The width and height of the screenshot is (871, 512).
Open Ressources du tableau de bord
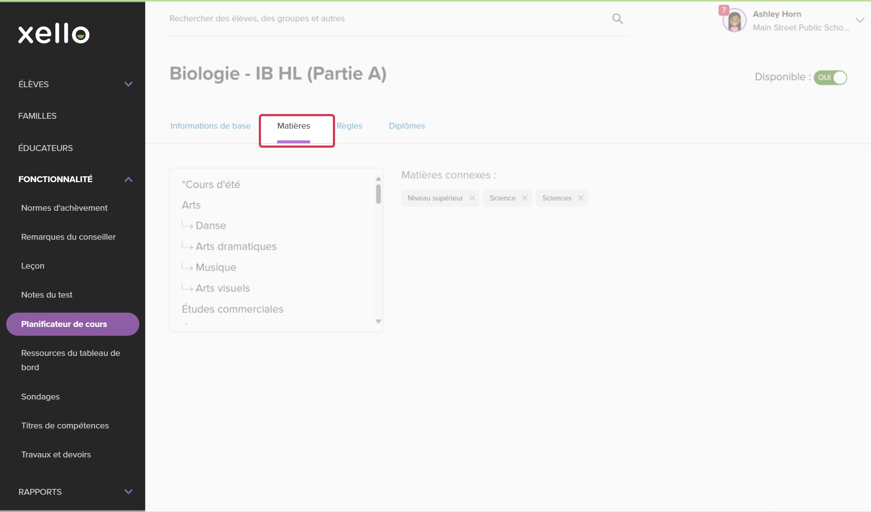point(70,360)
